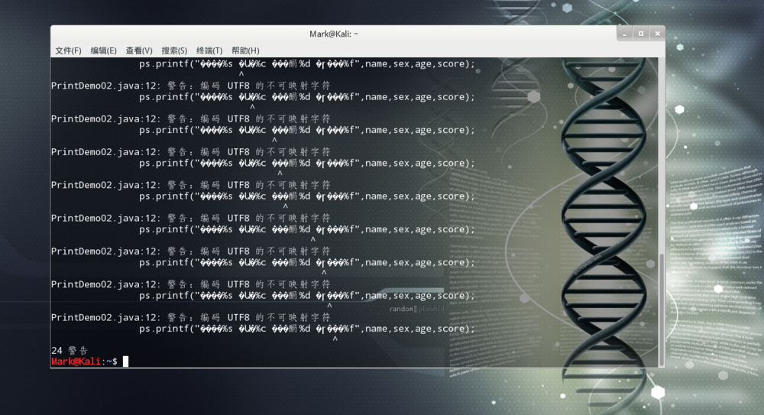The image size is (764, 415).
Task: Open the 帮助(H) menu
Action: pyautogui.click(x=245, y=50)
